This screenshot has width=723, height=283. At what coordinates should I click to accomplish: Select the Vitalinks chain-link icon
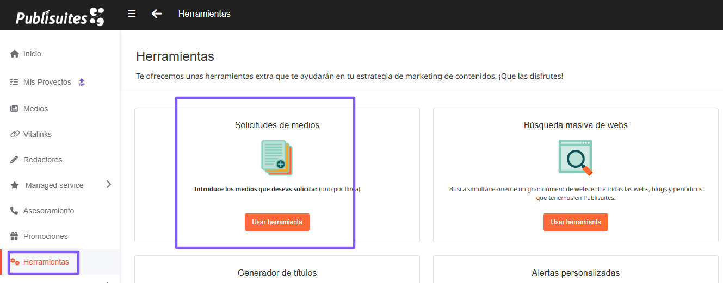coord(15,134)
